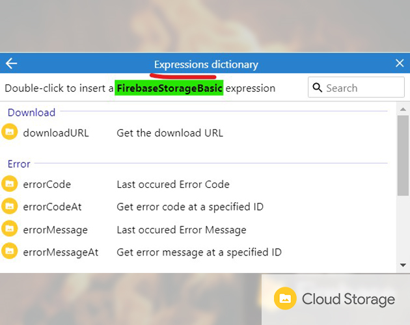Select the downloadURL expression name
The image size is (410, 325).
click(x=56, y=133)
